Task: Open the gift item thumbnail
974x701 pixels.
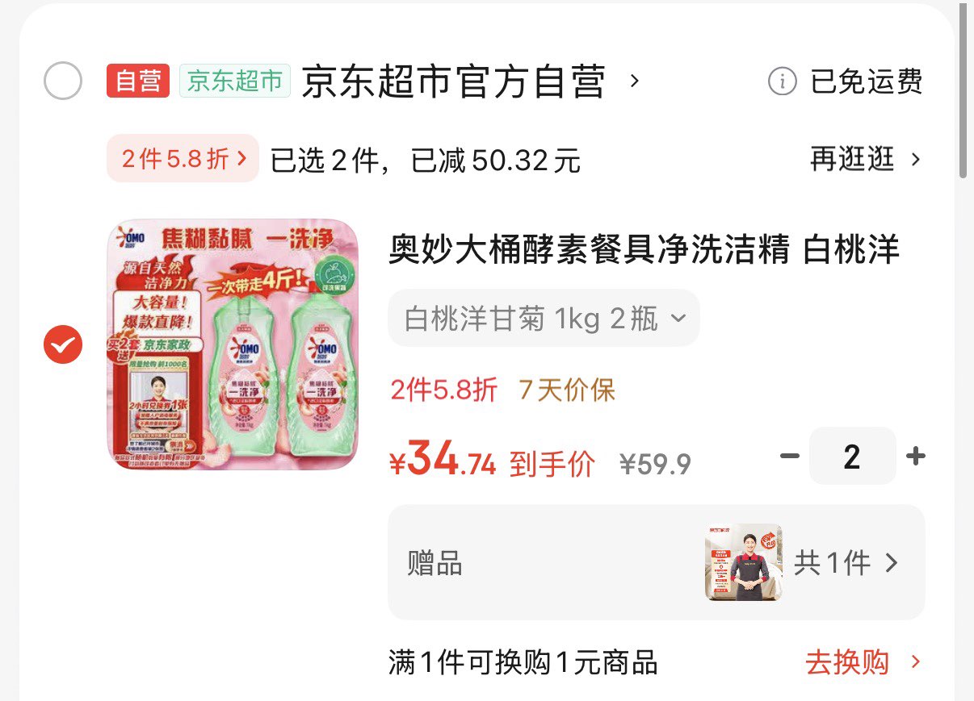Action: (743, 562)
